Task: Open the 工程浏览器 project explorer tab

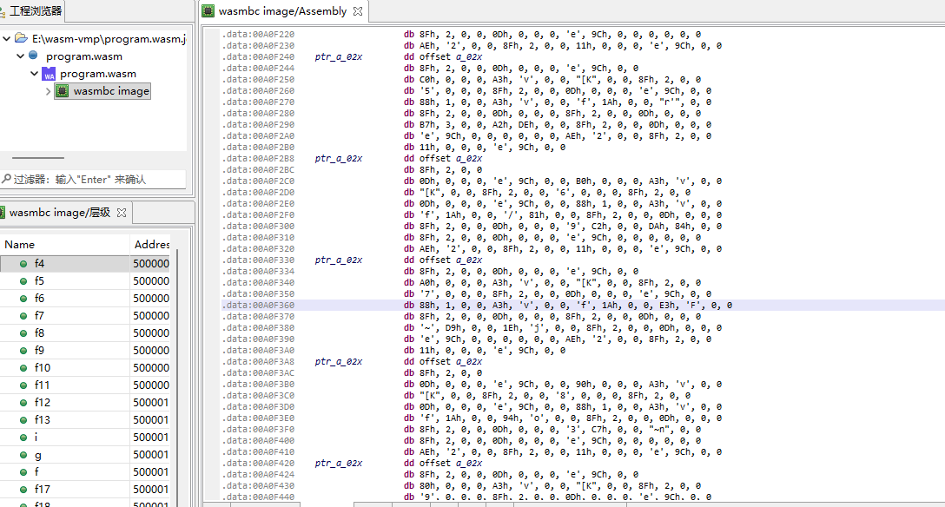Action: [x=36, y=10]
